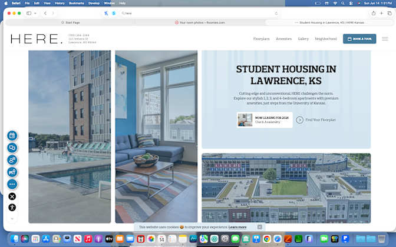Open the History menu
The width and height of the screenshot is (396, 247).
click(x=60, y=3)
